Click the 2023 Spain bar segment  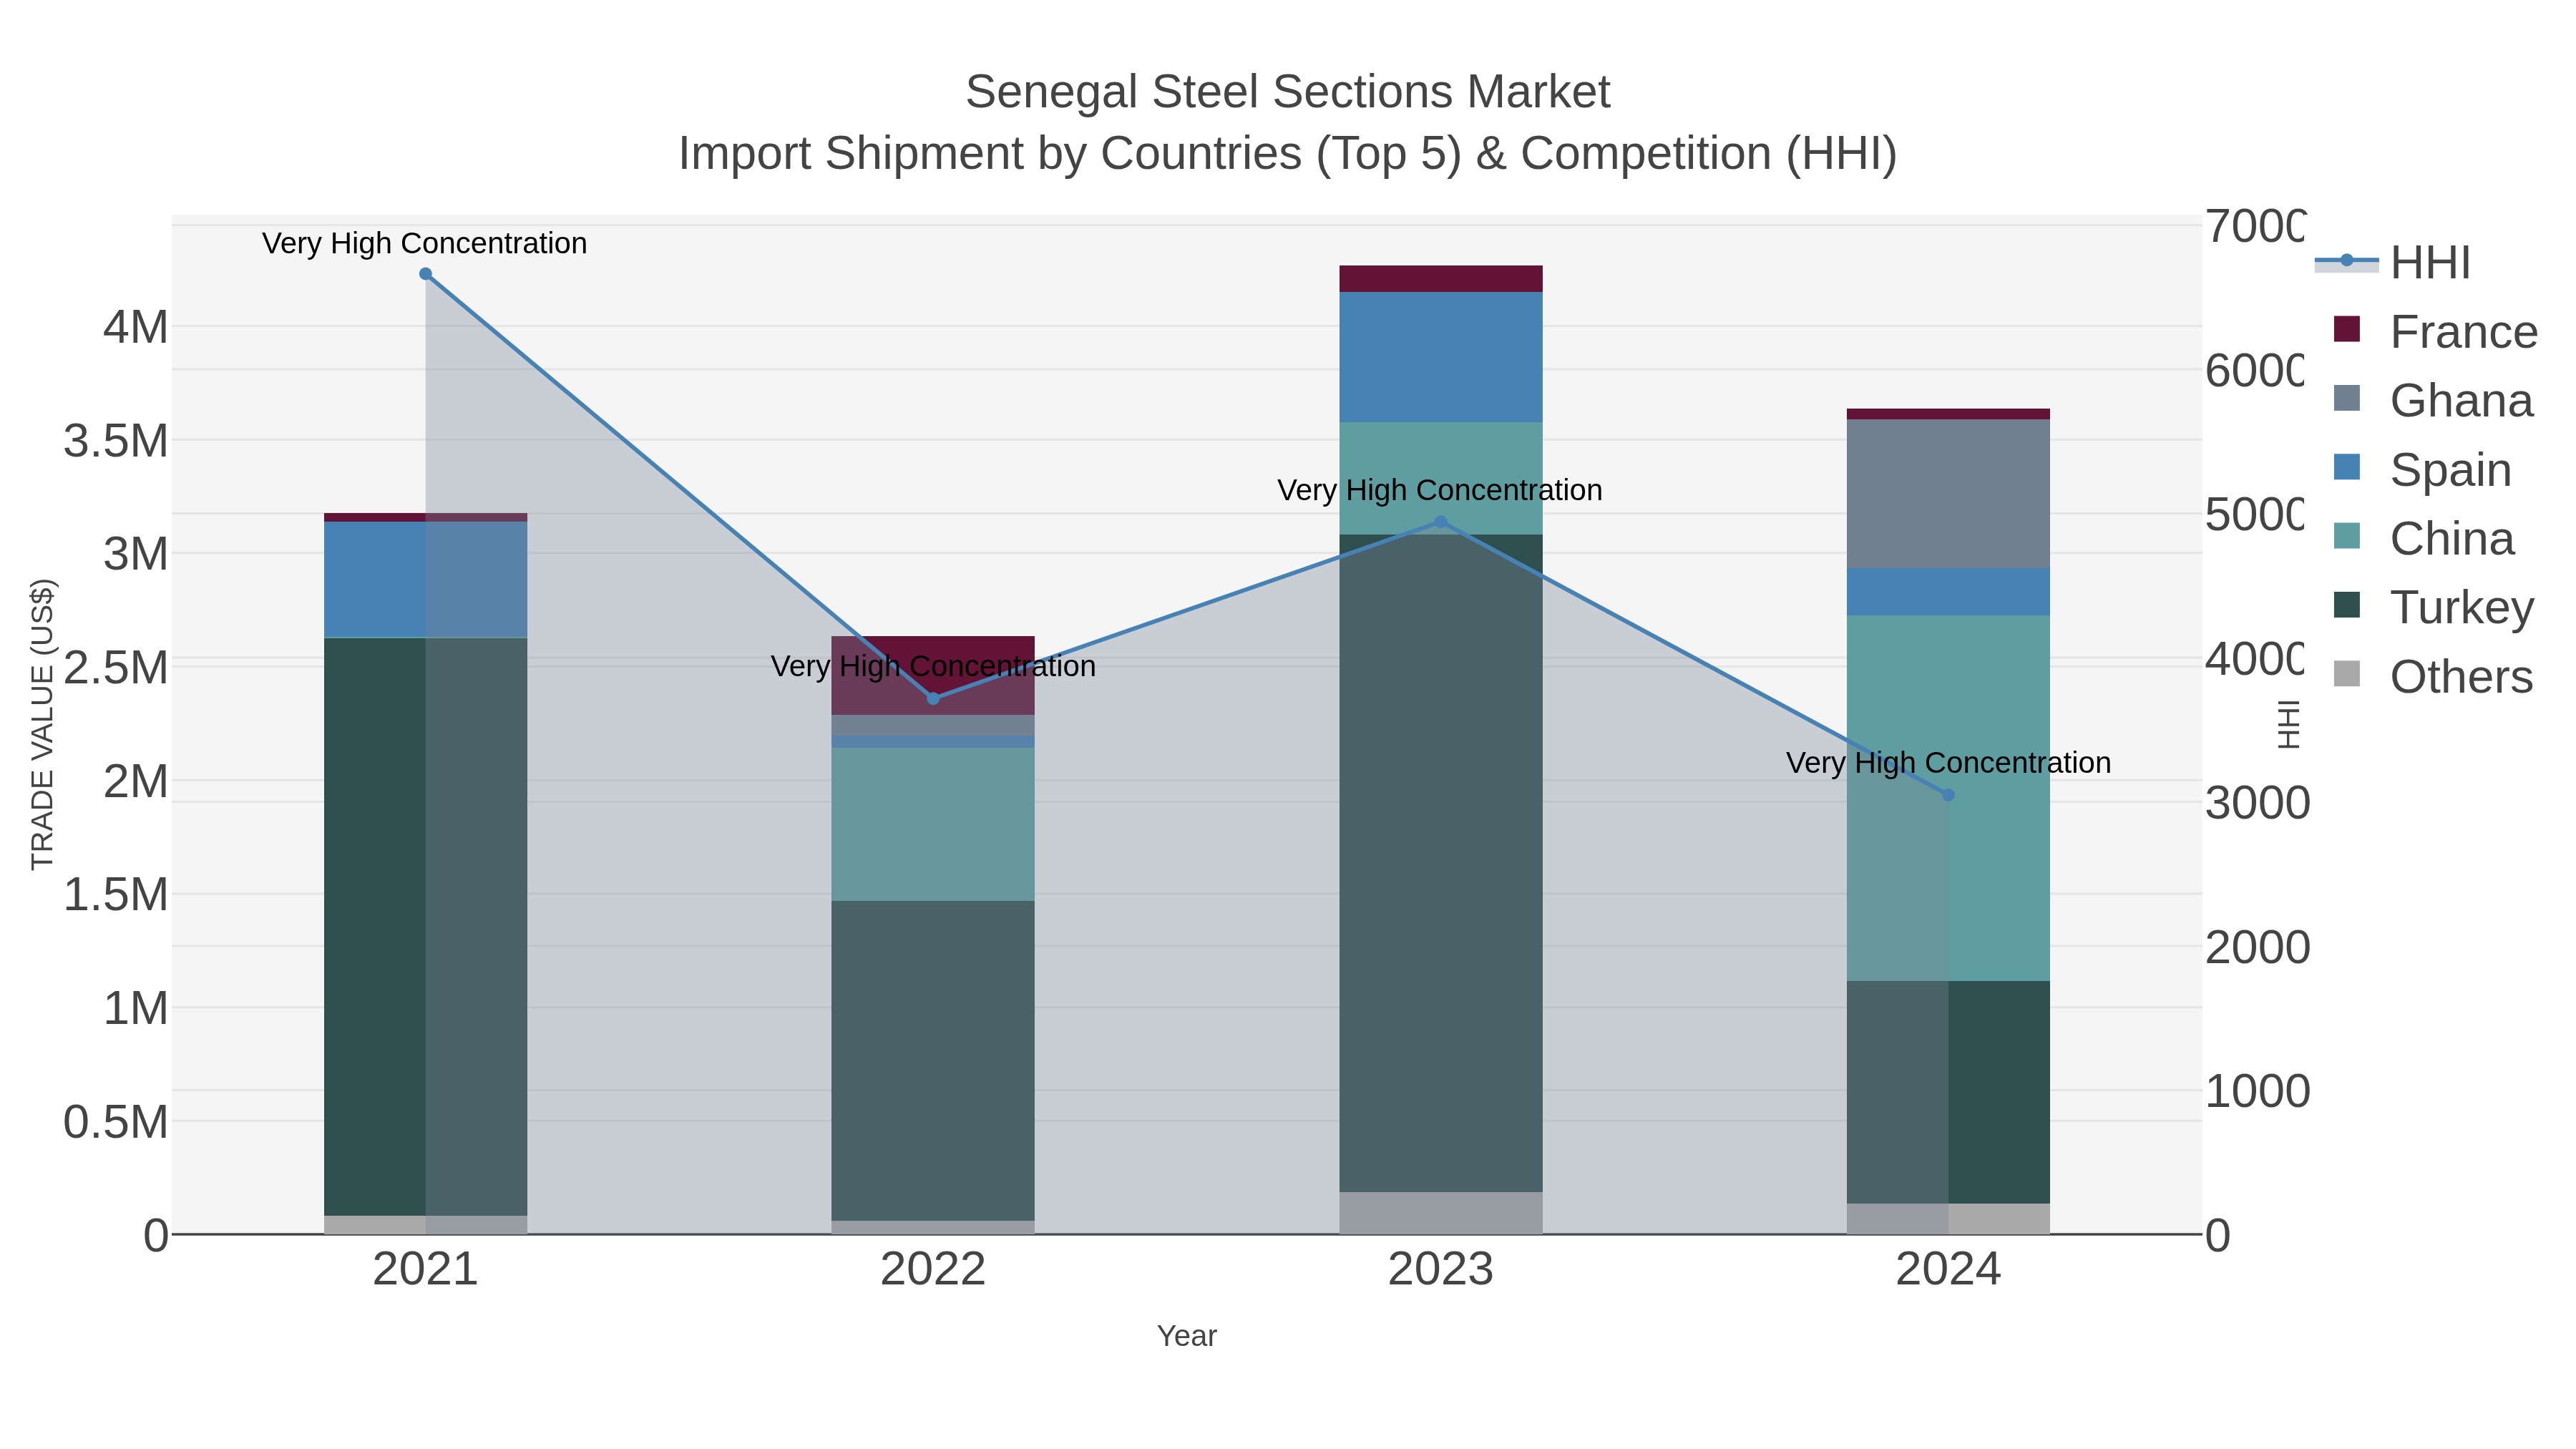tap(1441, 357)
